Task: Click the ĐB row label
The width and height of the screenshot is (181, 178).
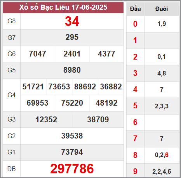Action: [x=12, y=169]
